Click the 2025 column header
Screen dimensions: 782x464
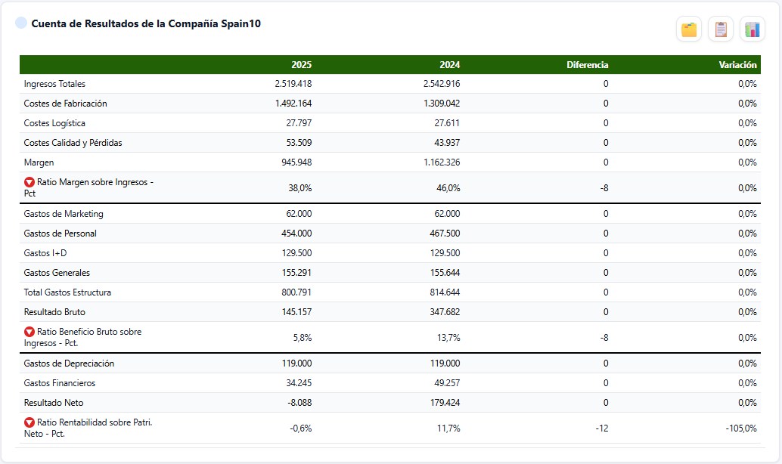(x=301, y=65)
